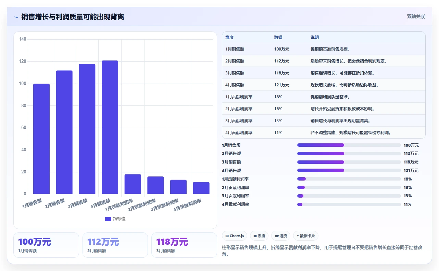Click the 2月销售额 bar in the chart
The image size is (439, 271).
(x=64, y=132)
